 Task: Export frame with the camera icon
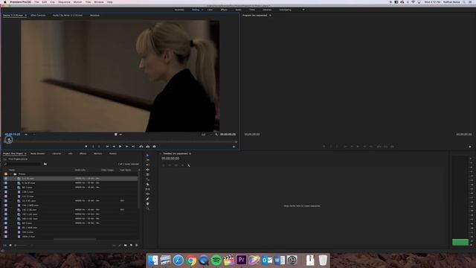click(154, 147)
